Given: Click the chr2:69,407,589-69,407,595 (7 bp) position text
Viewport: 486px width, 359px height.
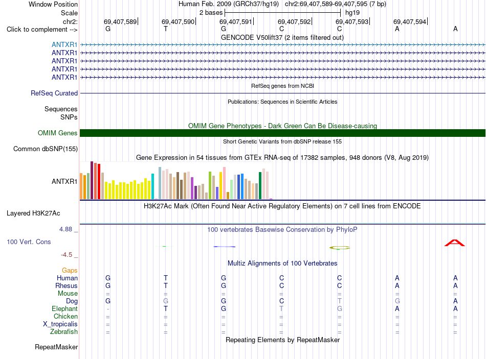Looking at the screenshot, I should pos(336,4).
